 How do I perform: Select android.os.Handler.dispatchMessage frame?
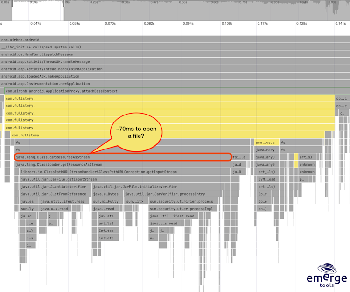click(x=175, y=54)
